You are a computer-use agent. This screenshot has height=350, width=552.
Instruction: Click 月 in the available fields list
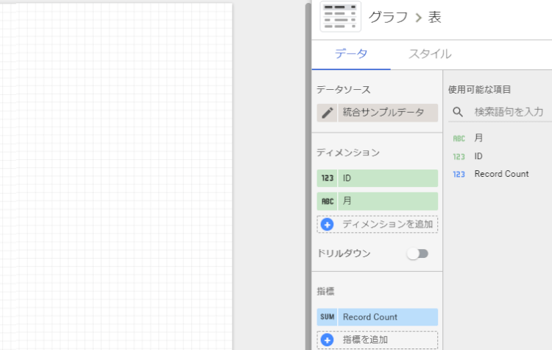(x=478, y=138)
